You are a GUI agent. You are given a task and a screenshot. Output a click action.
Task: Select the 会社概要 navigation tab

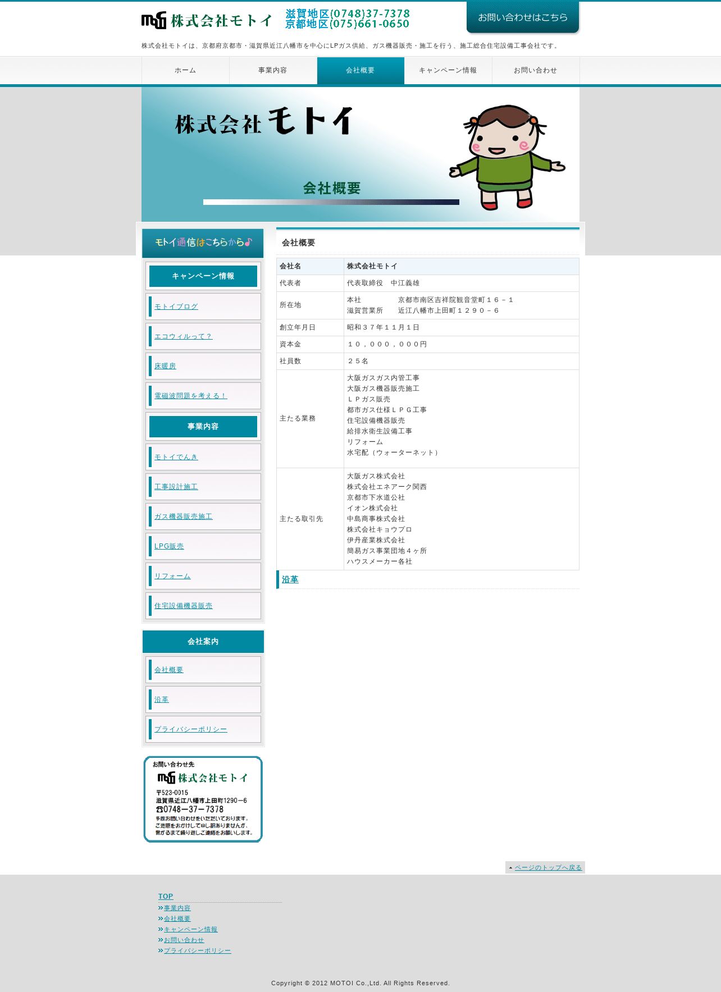pos(360,70)
